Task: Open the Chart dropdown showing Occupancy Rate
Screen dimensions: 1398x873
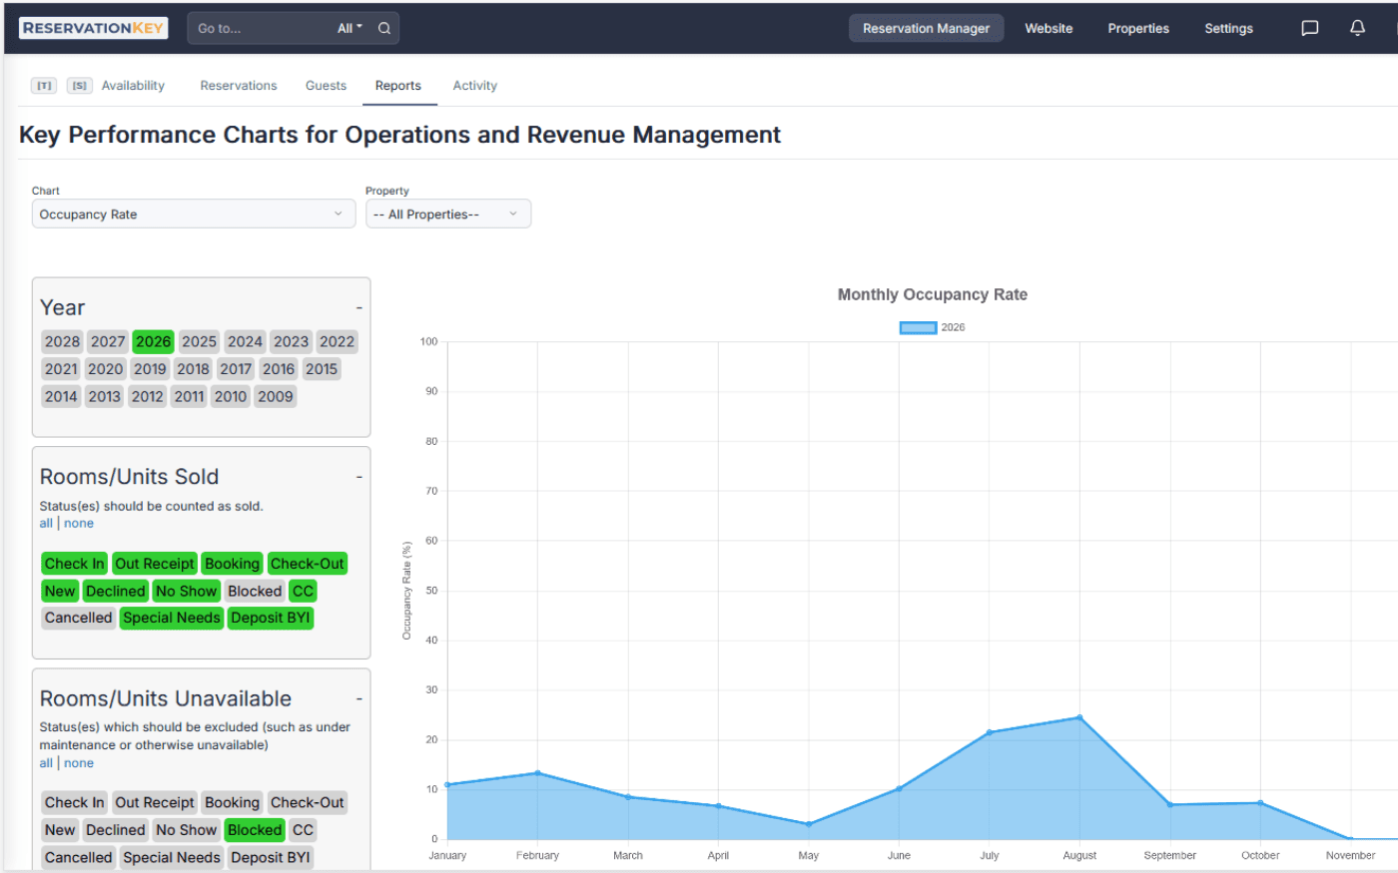Action: (193, 214)
